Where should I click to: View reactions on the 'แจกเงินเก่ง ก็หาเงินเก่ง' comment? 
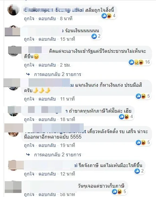[x=143, y=96]
